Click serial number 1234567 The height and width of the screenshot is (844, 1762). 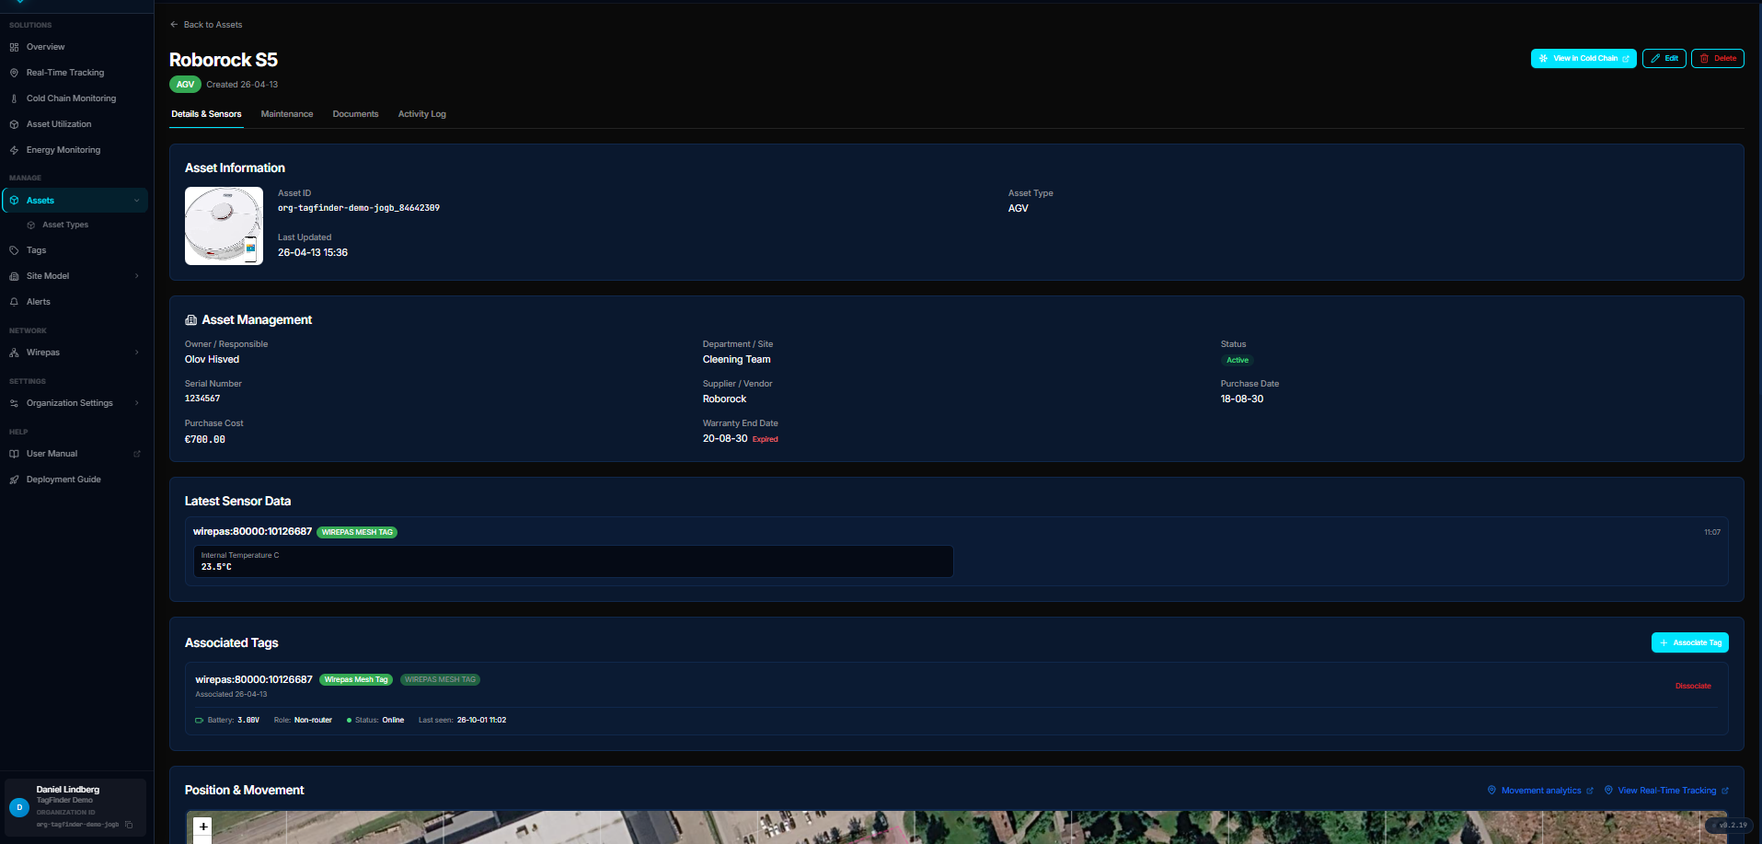[202, 399]
